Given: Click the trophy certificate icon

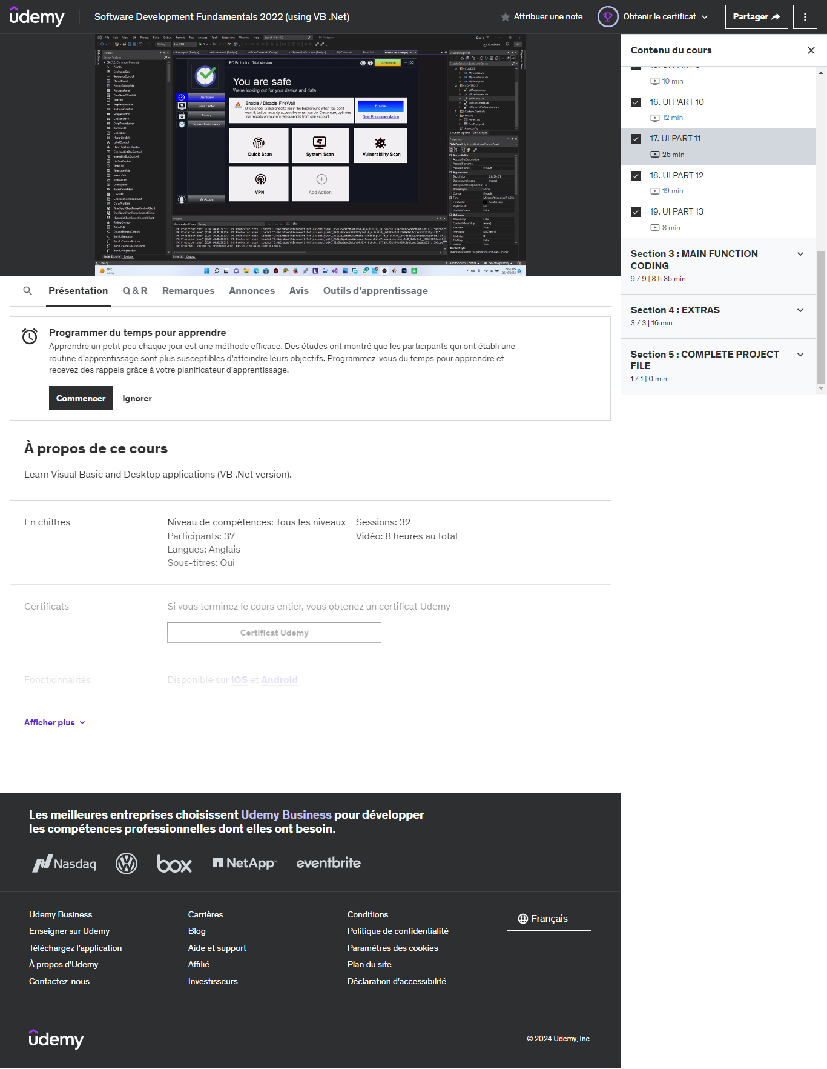Looking at the screenshot, I should [607, 17].
